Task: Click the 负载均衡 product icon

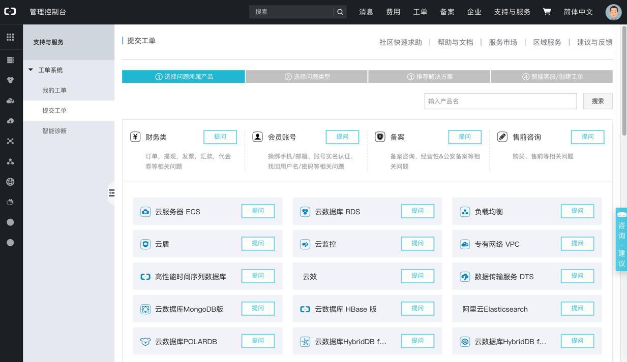Action: pos(465,212)
